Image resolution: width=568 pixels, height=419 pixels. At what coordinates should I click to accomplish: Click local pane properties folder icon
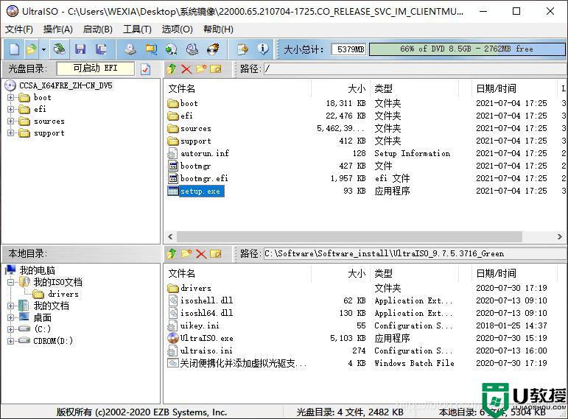[216, 253]
